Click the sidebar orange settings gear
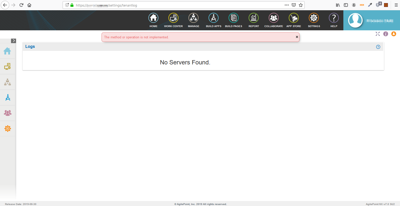Viewport: 400px width, 206px height. (x=8, y=129)
